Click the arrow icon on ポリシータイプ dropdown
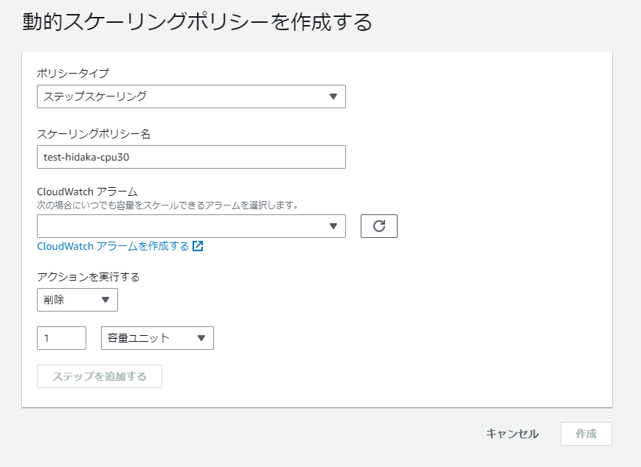This screenshot has height=467, width=641. (x=333, y=96)
